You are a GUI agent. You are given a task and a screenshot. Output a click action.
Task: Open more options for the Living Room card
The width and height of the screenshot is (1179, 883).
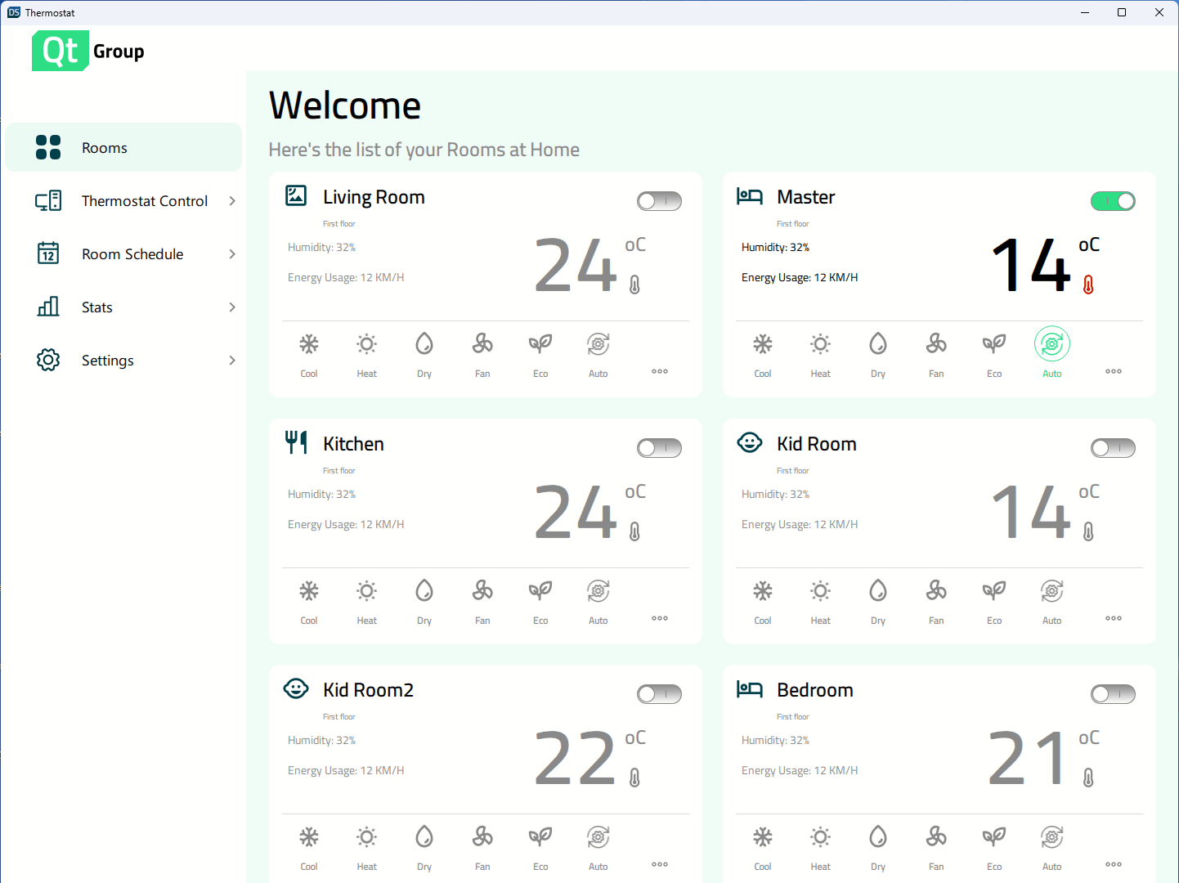coord(659,371)
